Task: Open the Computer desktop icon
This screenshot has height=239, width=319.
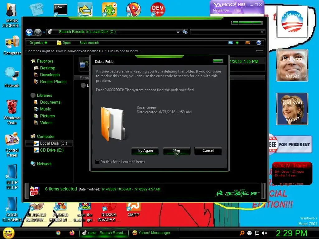Action: [x=12, y=45]
